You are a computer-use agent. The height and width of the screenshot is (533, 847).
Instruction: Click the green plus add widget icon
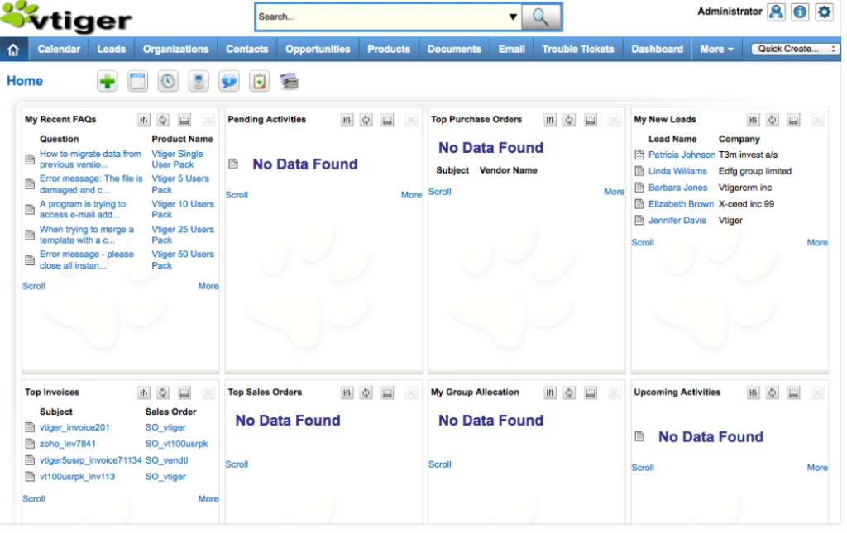coord(108,81)
